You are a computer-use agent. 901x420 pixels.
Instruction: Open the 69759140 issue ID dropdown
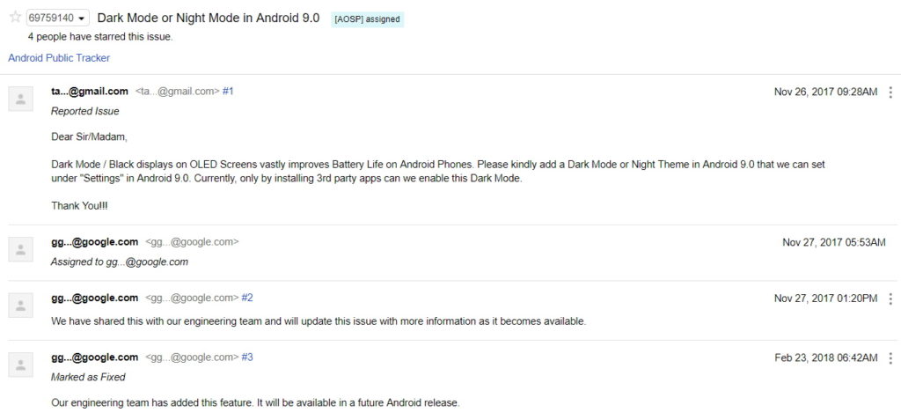coord(57,18)
